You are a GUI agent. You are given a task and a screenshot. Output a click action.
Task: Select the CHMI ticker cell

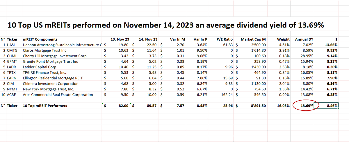(x=12, y=56)
